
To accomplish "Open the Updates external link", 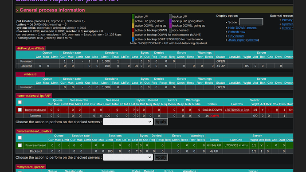I will [x=287, y=24].
